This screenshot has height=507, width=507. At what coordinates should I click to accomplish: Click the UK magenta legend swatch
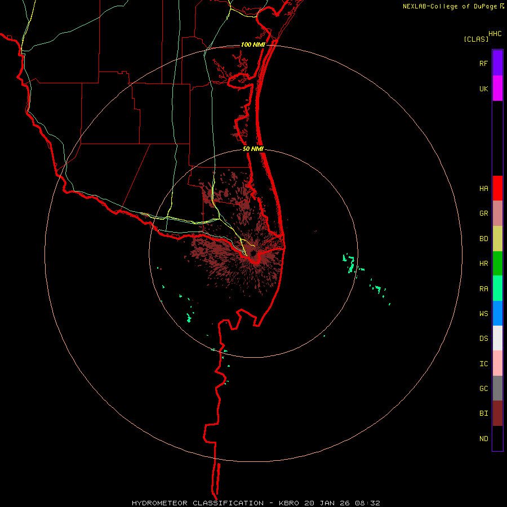[x=497, y=88]
